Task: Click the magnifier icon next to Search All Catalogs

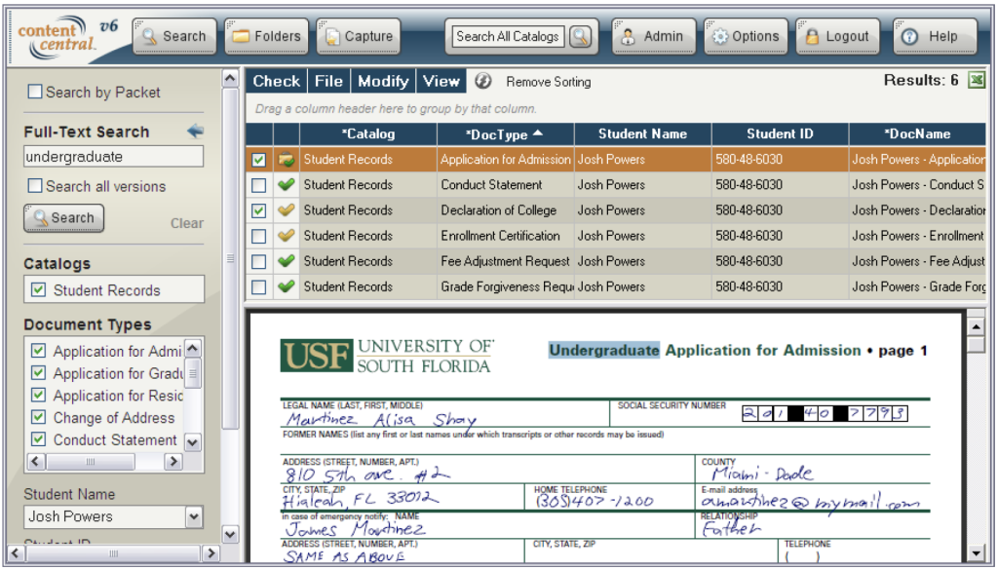Action: click(580, 36)
